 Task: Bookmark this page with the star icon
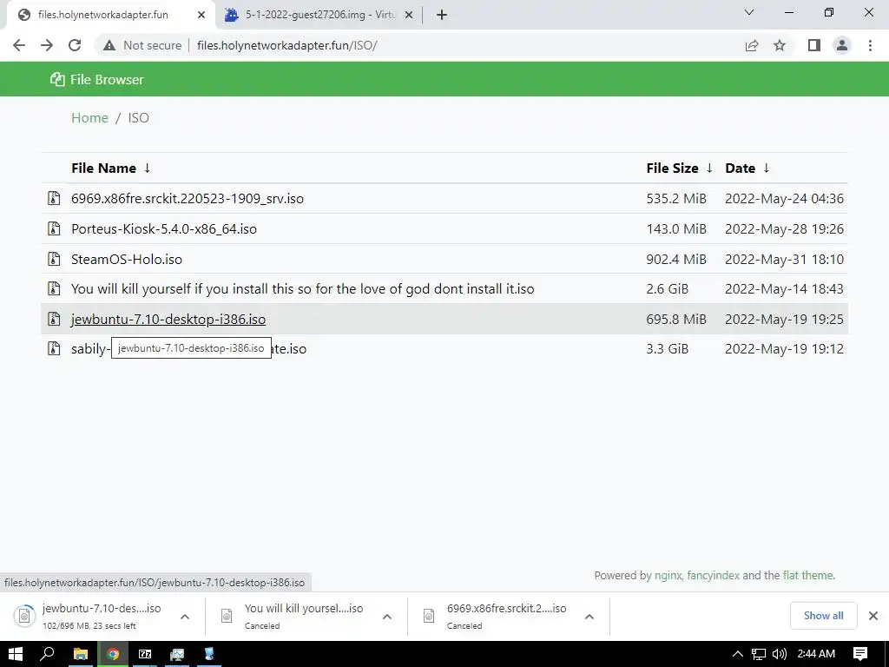(x=780, y=45)
